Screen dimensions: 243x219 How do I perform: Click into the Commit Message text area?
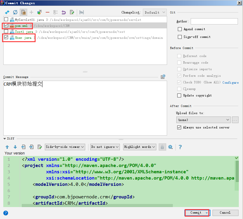pos(85,108)
